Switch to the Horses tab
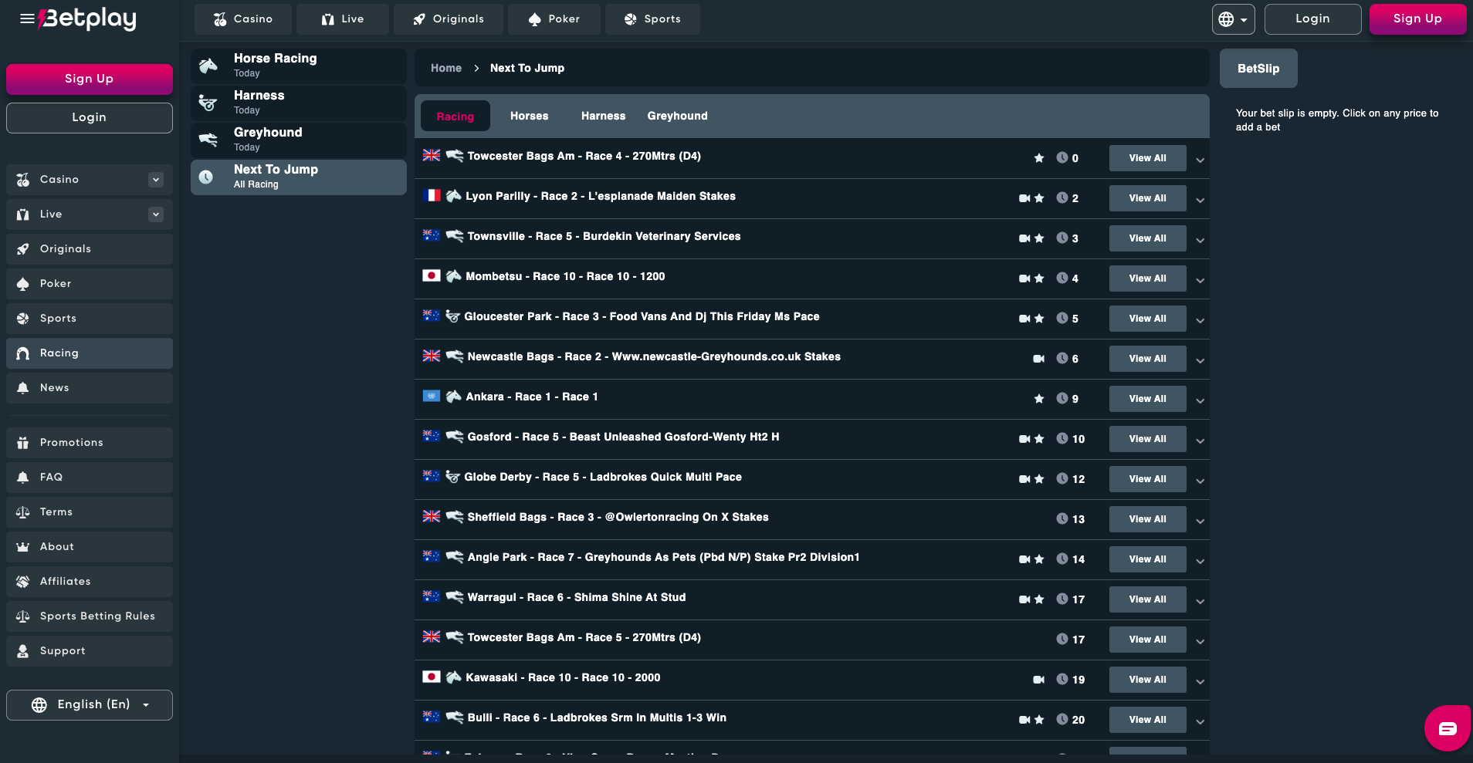This screenshot has height=763, width=1473. [530, 116]
